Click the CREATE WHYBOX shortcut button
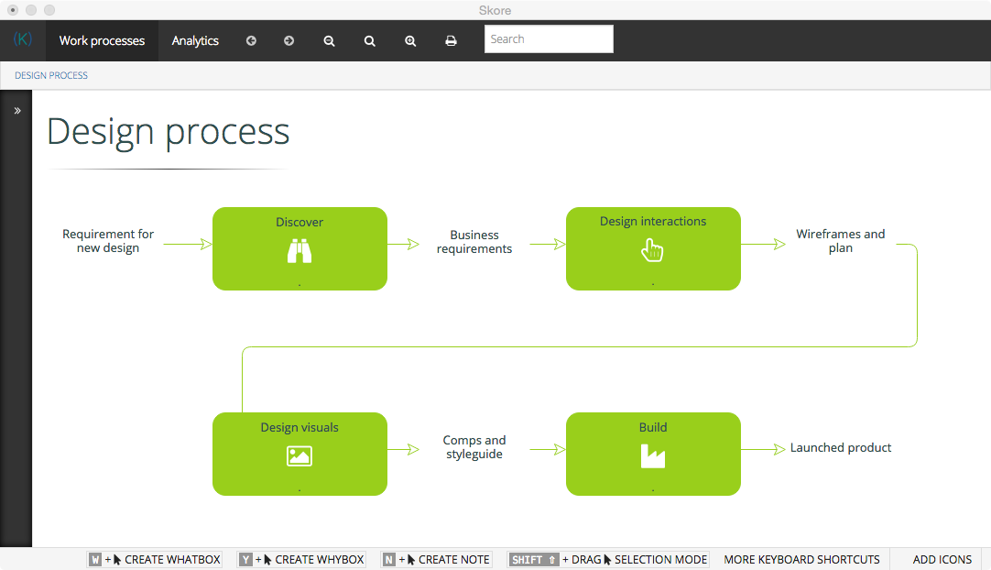This screenshot has width=991, height=570. [x=301, y=560]
